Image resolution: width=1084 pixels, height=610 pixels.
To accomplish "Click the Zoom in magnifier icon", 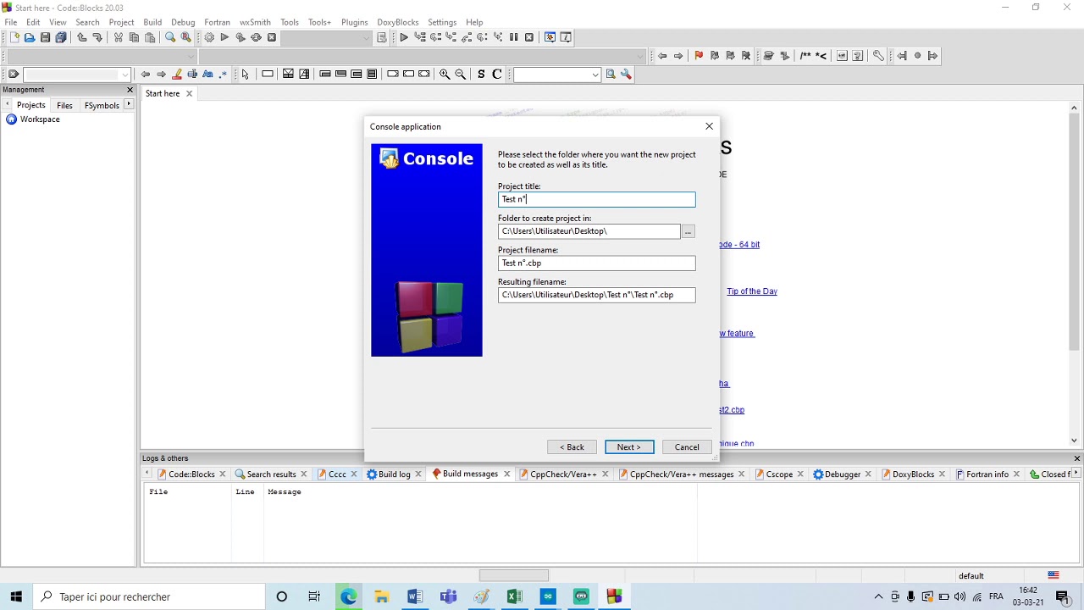I will [x=445, y=75].
